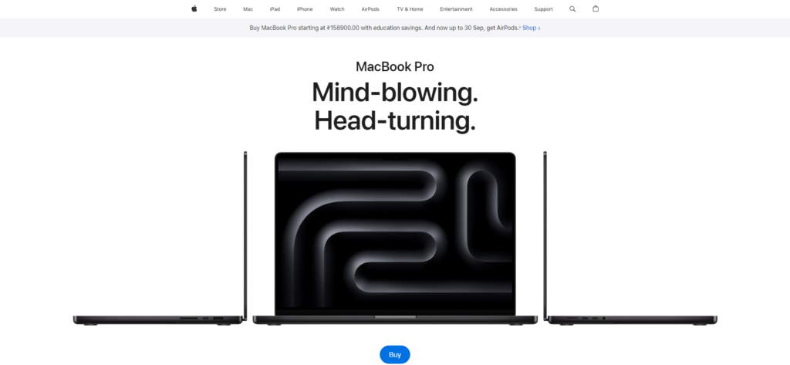Go to the iPad section
Screen dimensions: 790x365
point(275,9)
